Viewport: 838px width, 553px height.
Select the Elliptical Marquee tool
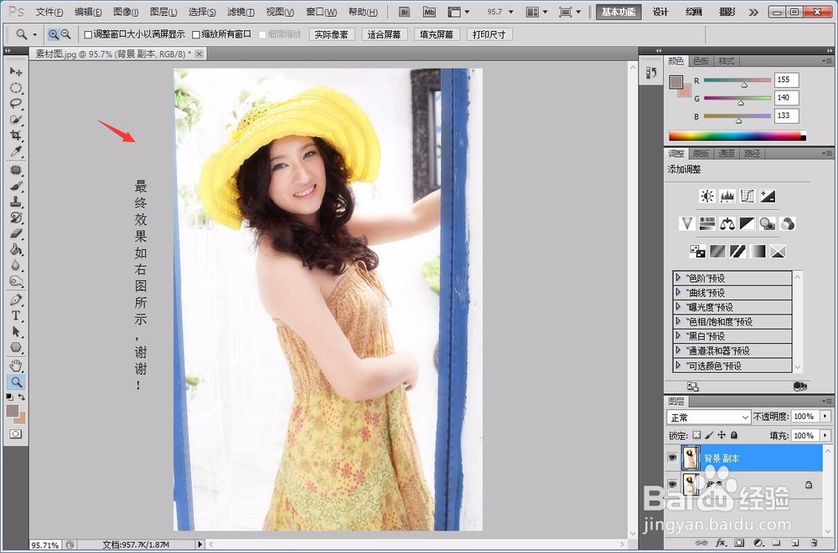pyautogui.click(x=16, y=88)
